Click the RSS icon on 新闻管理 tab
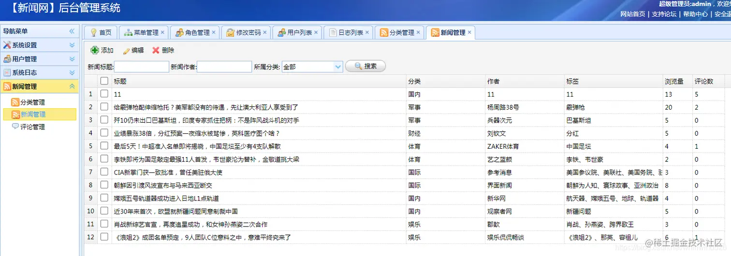Viewport: 731px width, 256px height. click(435, 32)
